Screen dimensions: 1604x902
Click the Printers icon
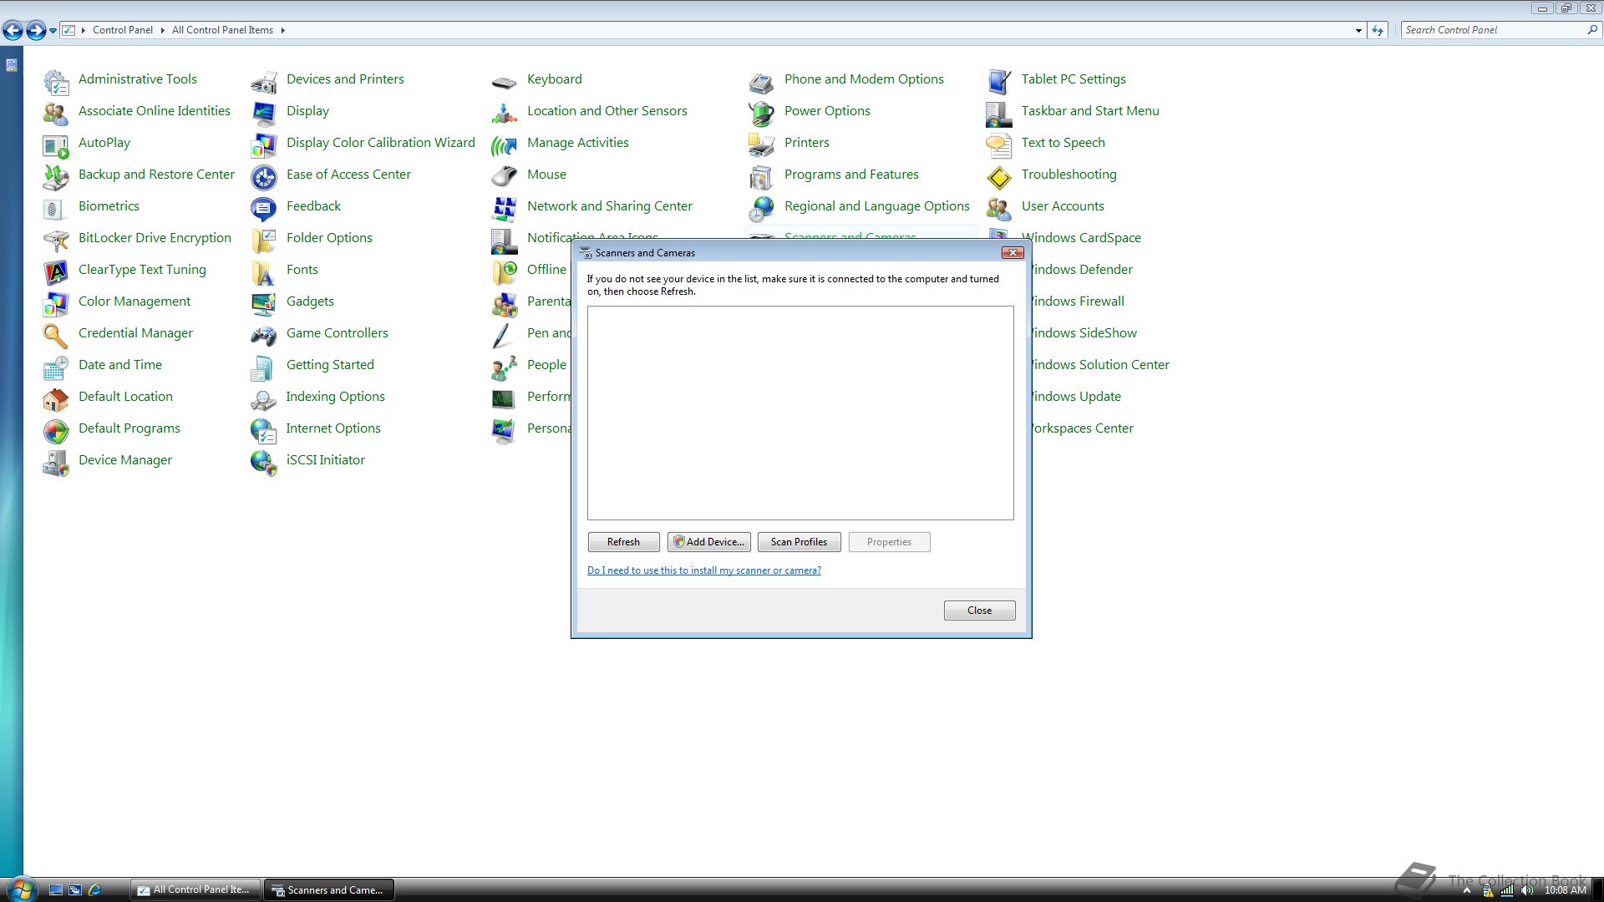point(762,144)
